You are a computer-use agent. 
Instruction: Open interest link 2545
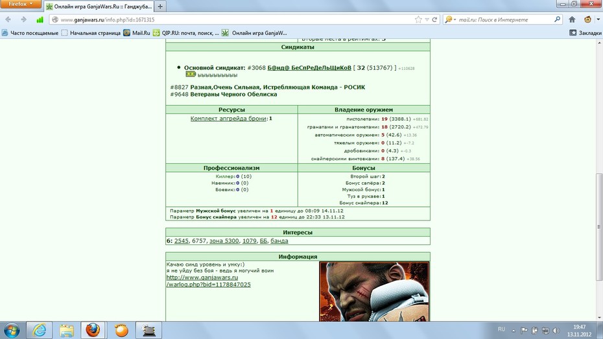pos(181,241)
